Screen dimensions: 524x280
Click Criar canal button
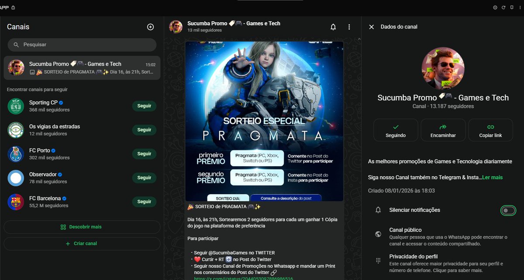point(82,244)
